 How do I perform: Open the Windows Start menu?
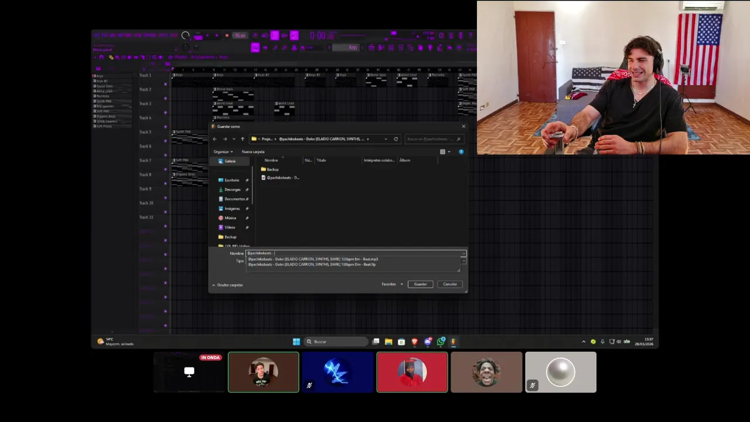296,342
